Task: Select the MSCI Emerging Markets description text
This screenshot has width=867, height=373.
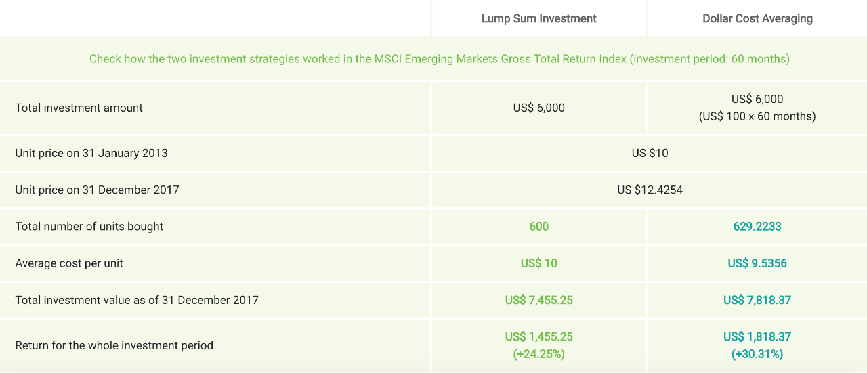Action: [x=440, y=59]
